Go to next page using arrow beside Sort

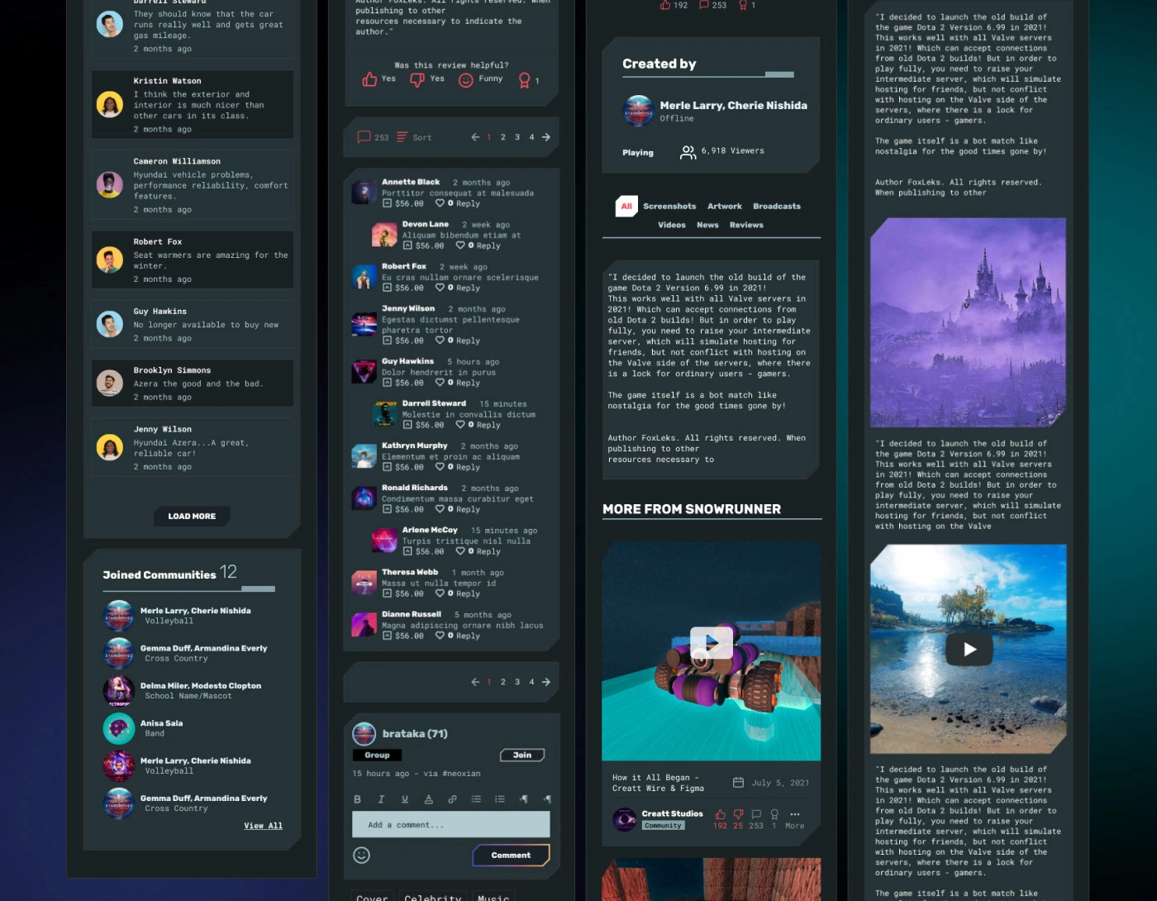[546, 137]
